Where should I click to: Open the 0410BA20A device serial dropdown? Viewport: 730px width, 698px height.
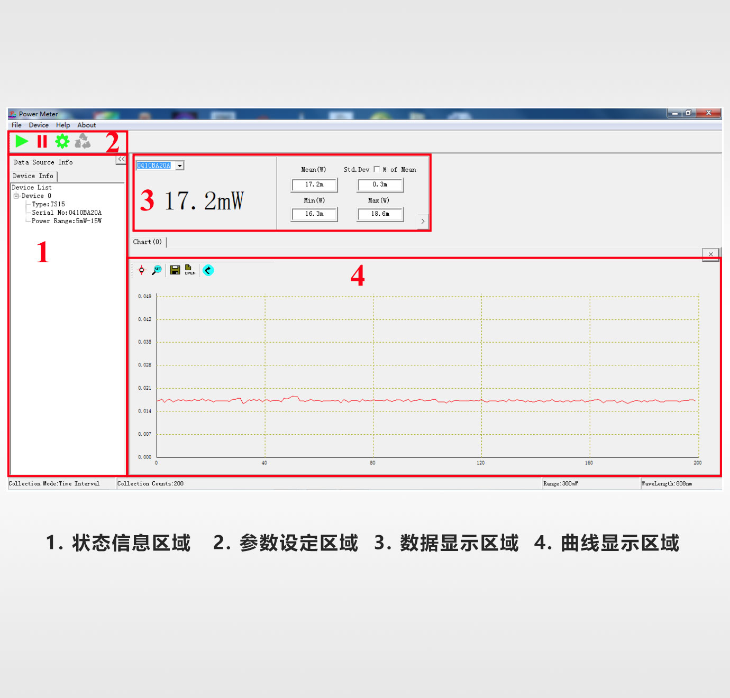pos(180,166)
